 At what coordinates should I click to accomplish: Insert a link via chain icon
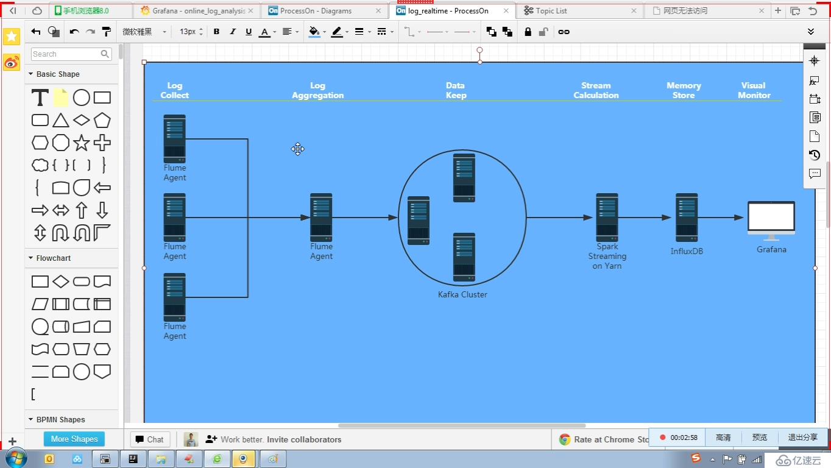[564, 32]
